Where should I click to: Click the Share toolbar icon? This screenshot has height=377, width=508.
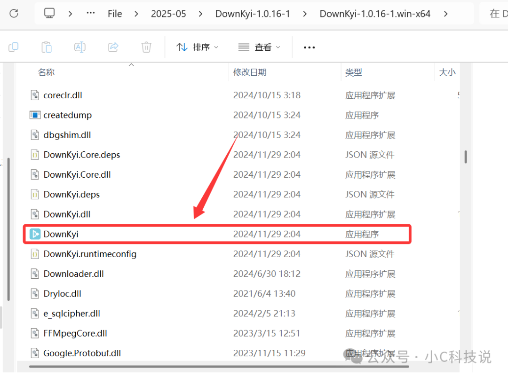[113, 47]
